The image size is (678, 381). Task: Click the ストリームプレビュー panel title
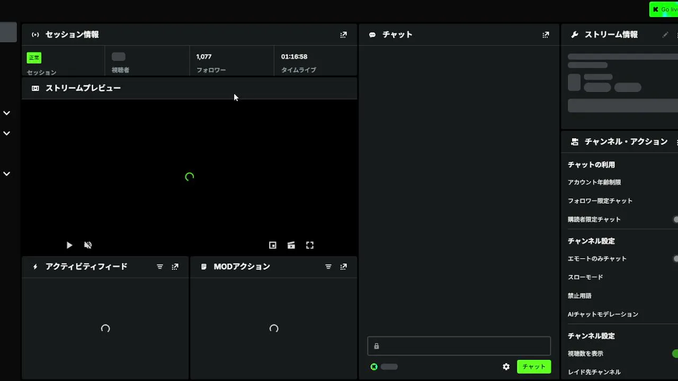(83, 88)
